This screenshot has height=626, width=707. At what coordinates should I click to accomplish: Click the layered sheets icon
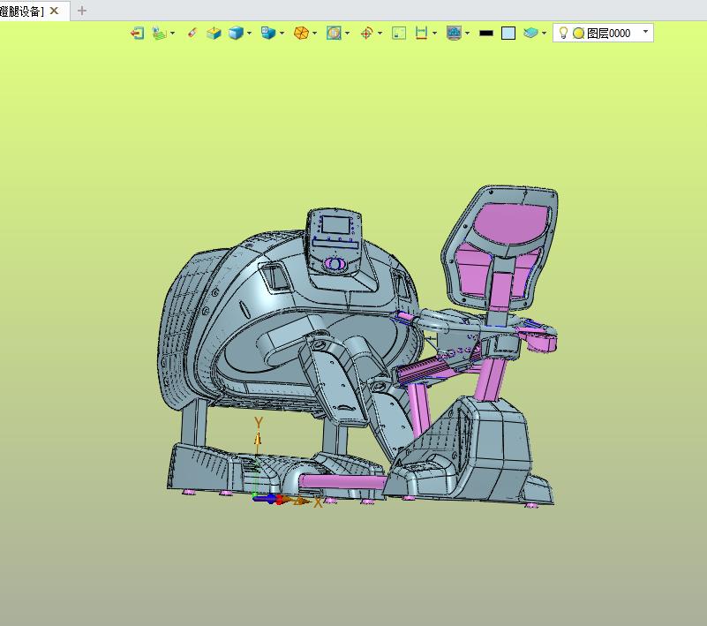tap(530, 33)
